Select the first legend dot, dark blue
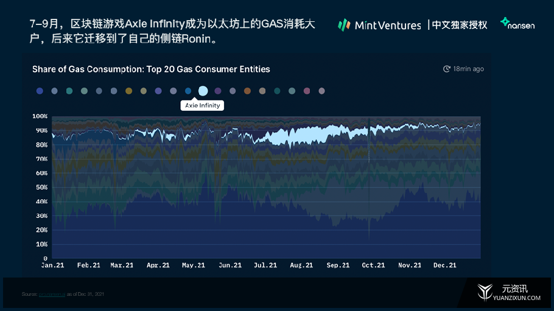The image size is (554, 311). [x=40, y=91]
